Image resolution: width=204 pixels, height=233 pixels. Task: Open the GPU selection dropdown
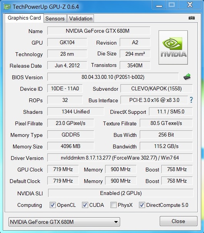[x=64, y=222]
